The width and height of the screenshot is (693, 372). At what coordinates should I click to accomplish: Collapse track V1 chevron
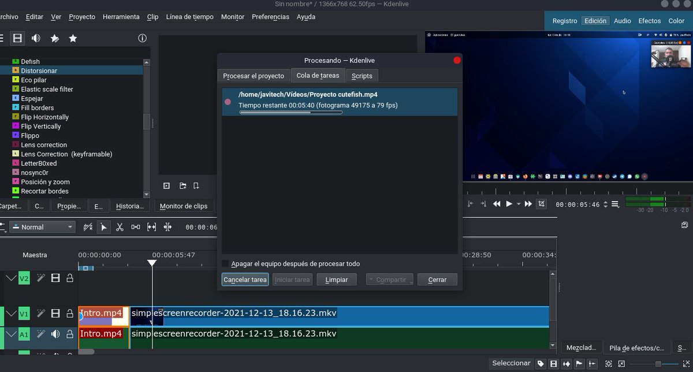pos(11,314)
